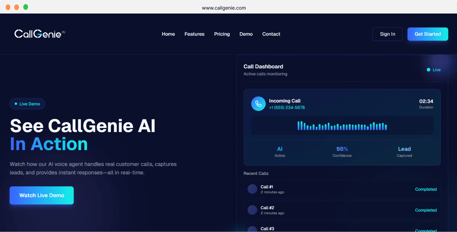Select the Call #2 row title
The height and width of the screenshot is (232, 457).
click(x=267, y=208)
